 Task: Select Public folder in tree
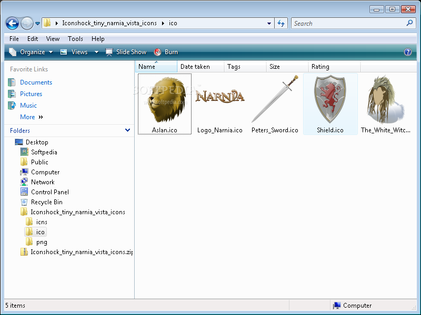pos(39,162)
